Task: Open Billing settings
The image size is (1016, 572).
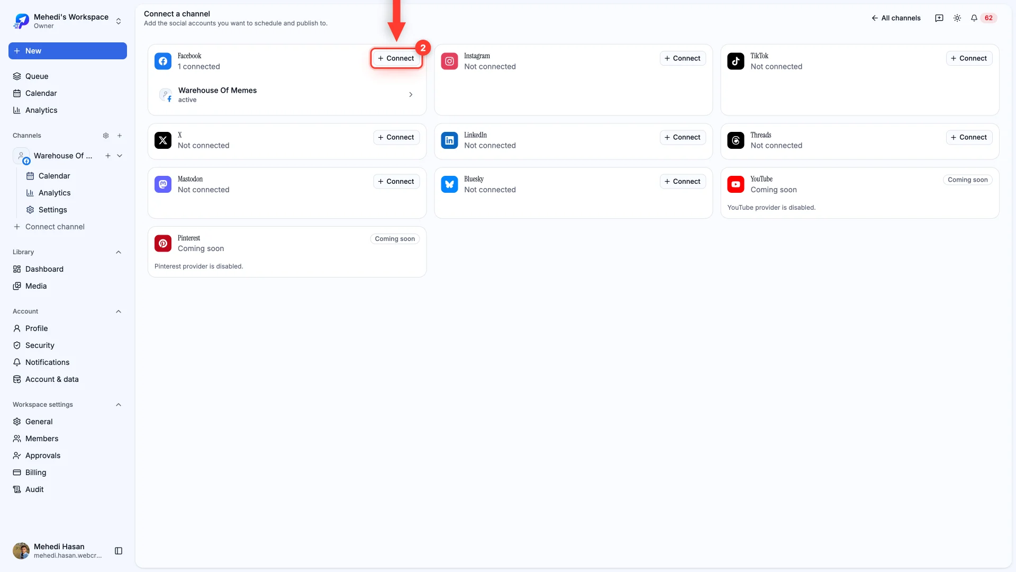Action: (68, 472)
